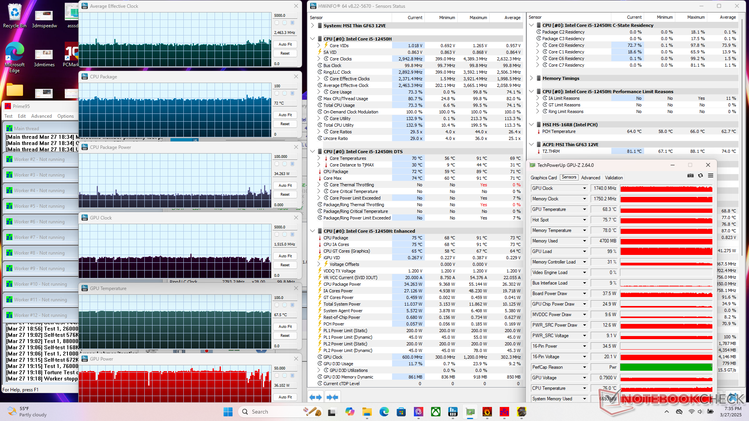Open FurMark from the taskbar
The image size is (749, 421).
(x=487, y=412)
